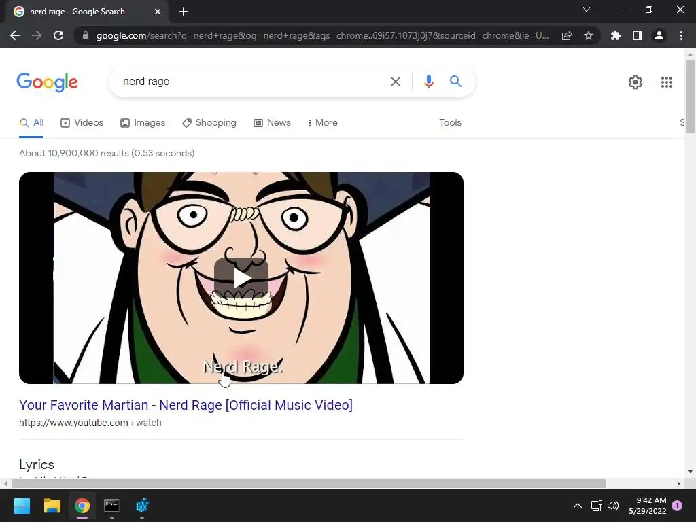The width and height of the screenshot is (696, 522).
Task: Focus the address bar URL
Action: (x=322, y=35)
